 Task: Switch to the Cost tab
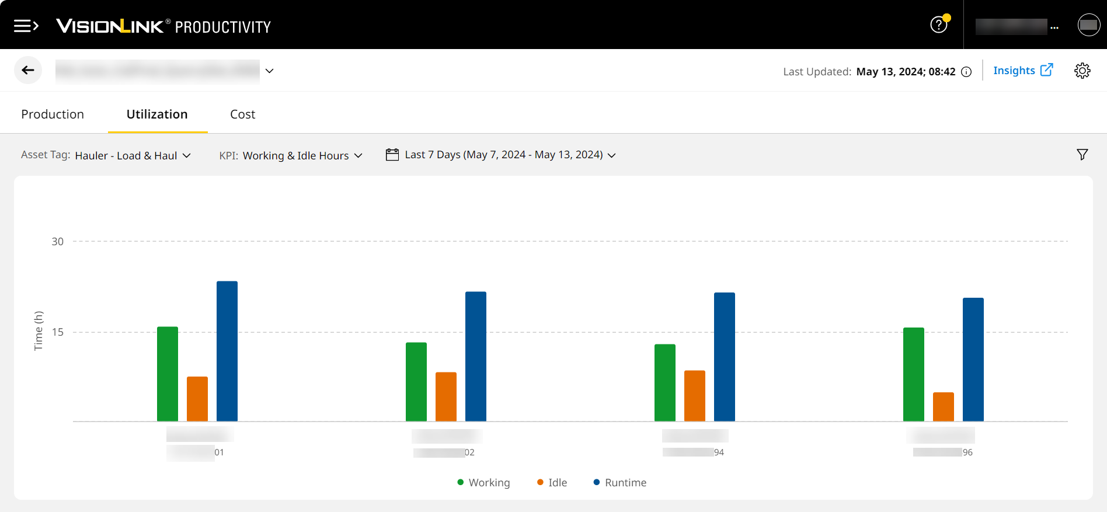(x=242, y=114)
